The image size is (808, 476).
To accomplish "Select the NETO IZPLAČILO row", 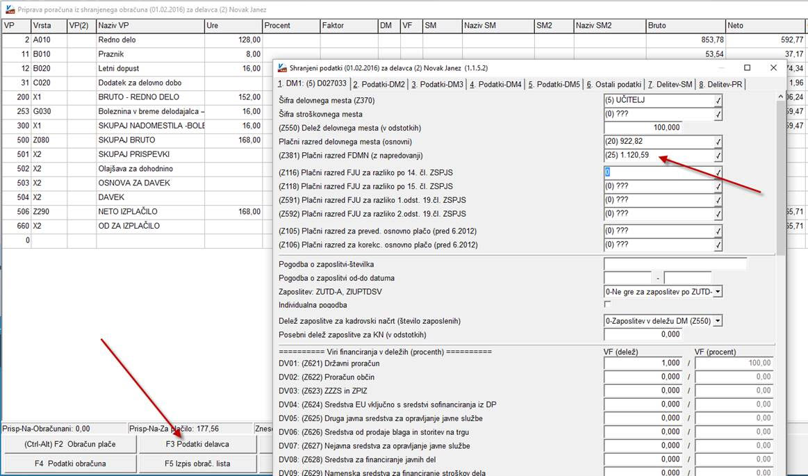I will pyautogui.click(x=137, y=212).
